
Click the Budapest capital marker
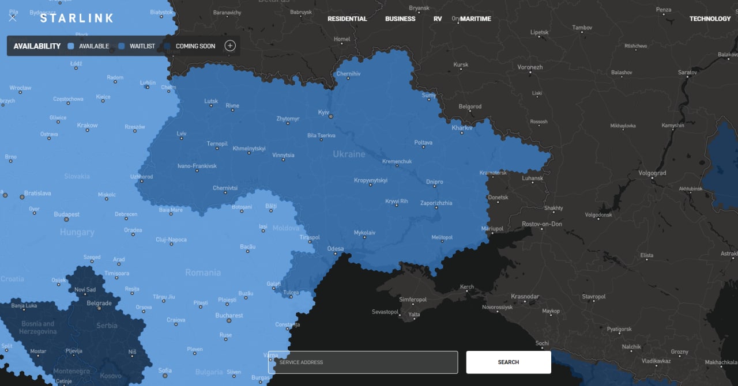click(66, 220)
